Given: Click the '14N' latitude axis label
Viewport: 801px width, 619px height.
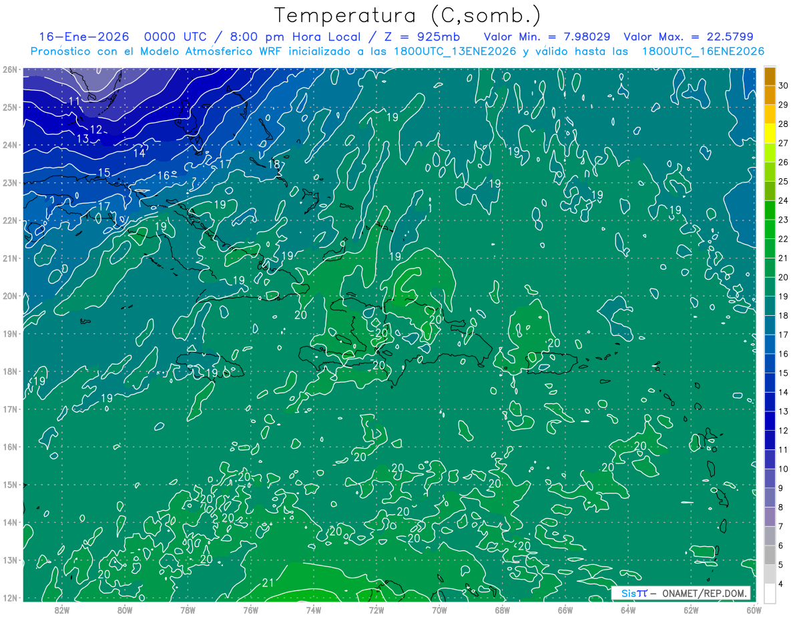Looking at the screenshot, I should pos(10,522).
